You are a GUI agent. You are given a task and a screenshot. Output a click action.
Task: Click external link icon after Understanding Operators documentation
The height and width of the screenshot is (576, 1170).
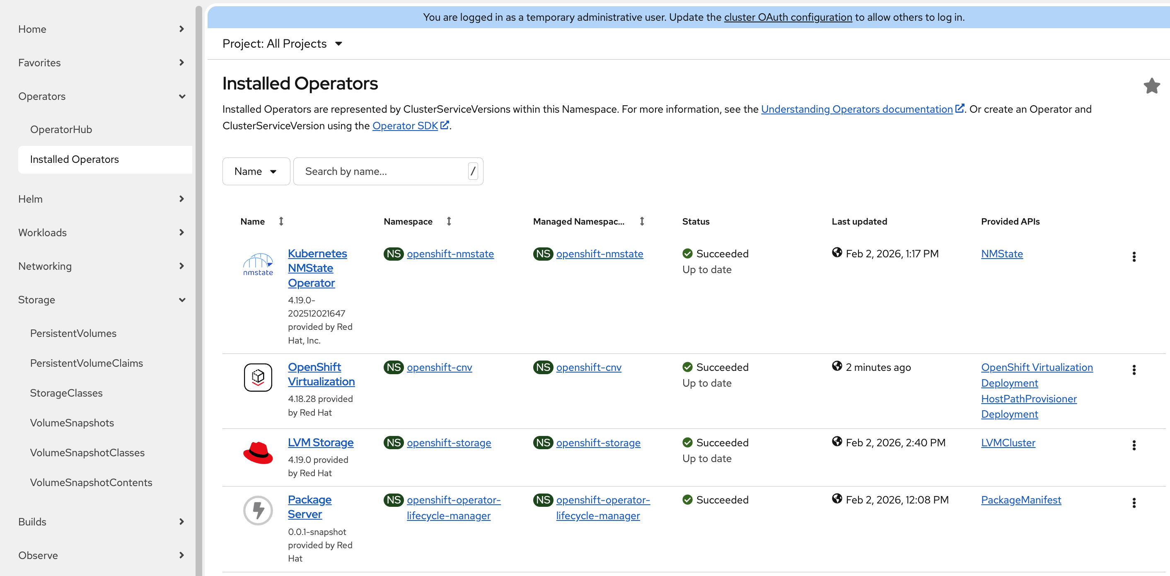959,109
